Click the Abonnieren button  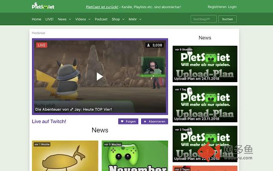pyautogui.click(x=154, y=121)
